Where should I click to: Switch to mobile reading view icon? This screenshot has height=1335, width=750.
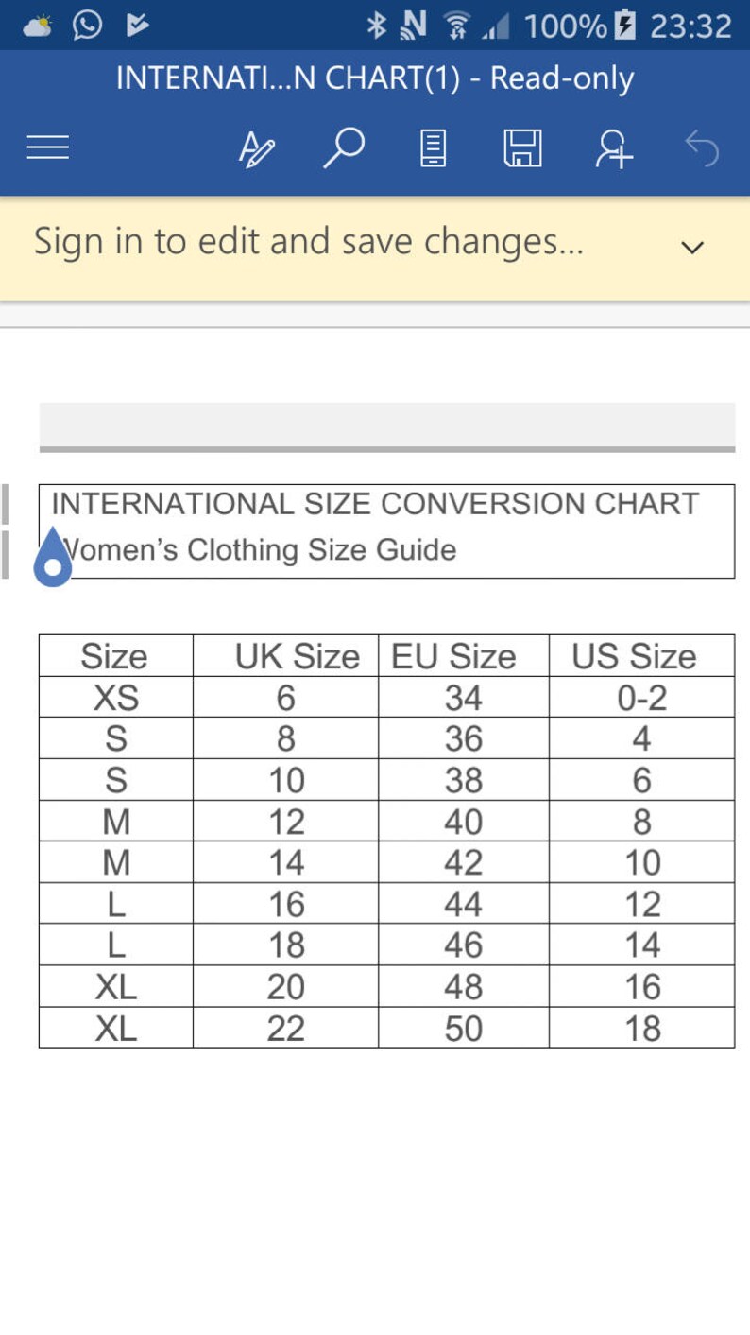pos(433,148)
